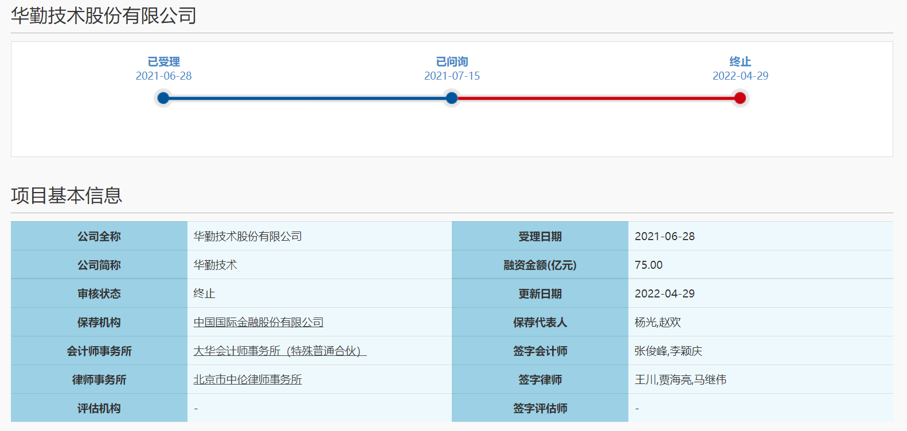Image resolution: width=907 pixels, height=431 pixels.
Task: Click the date 2022-04-29 under 终止 in timeline
Action: pos(740,76)
